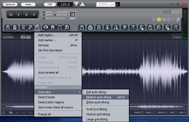The image size is (189, 122).
Task: Open the File document icon menu
Action: pyautogui.click(x=15, y=28)
